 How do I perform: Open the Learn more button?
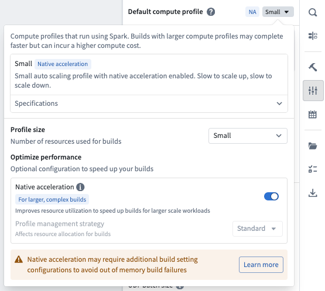261,265
